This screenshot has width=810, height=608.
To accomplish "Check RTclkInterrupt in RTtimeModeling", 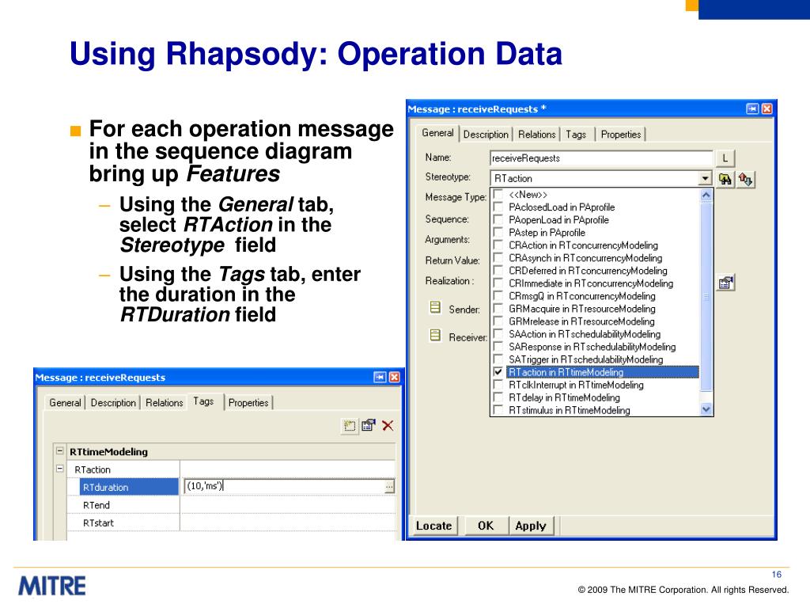I will (498, 385).
